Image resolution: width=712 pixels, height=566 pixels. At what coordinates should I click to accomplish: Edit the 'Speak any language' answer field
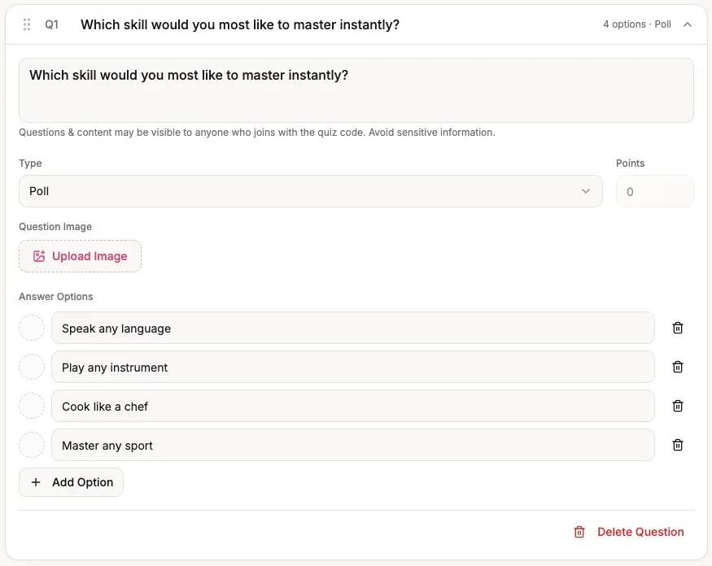(x=353, y=328)
